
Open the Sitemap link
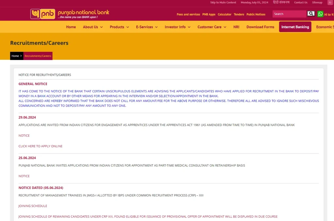317,3
